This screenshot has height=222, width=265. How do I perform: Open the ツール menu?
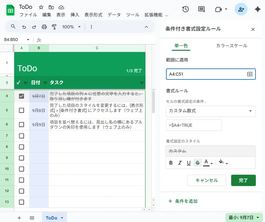133,15
